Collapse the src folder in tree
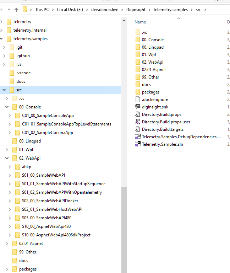Screen dimensions: 230x273 (x=4, y=90)
